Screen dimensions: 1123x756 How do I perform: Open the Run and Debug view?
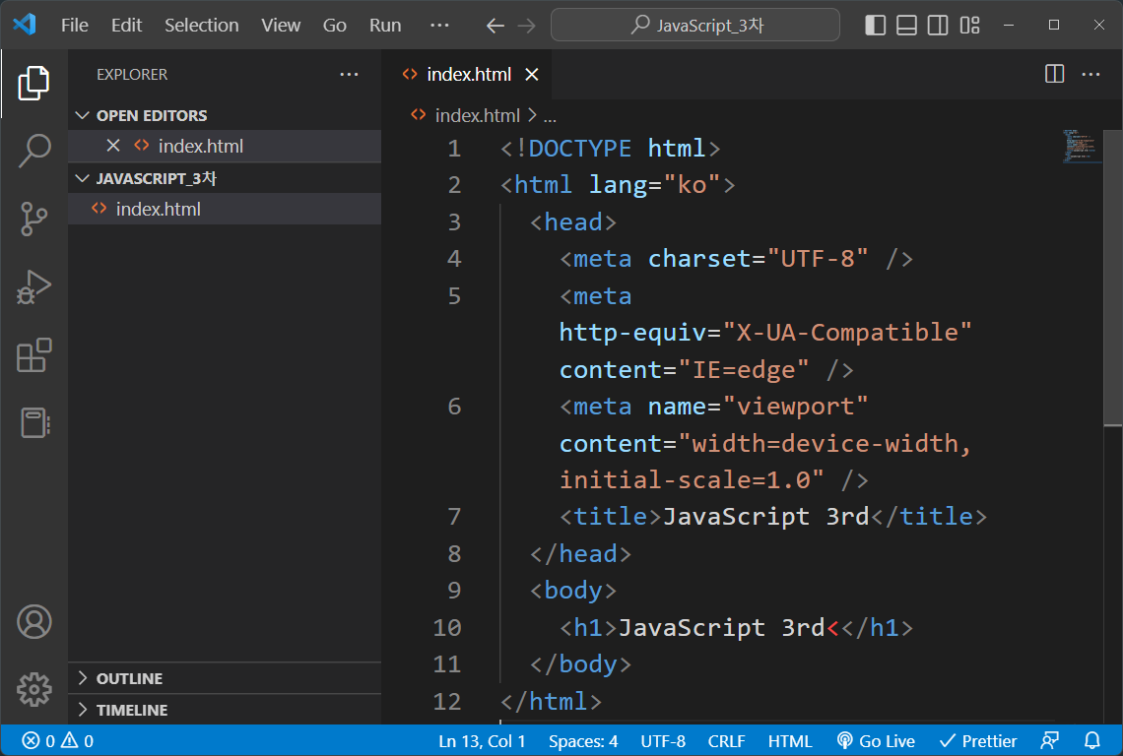point(34,286)
